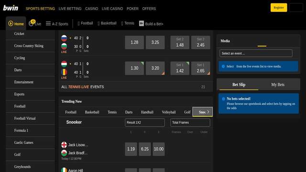Screen dimensions: 306x172
Task: Open SPORTS BETTING top menu
Action: [40, 9]
